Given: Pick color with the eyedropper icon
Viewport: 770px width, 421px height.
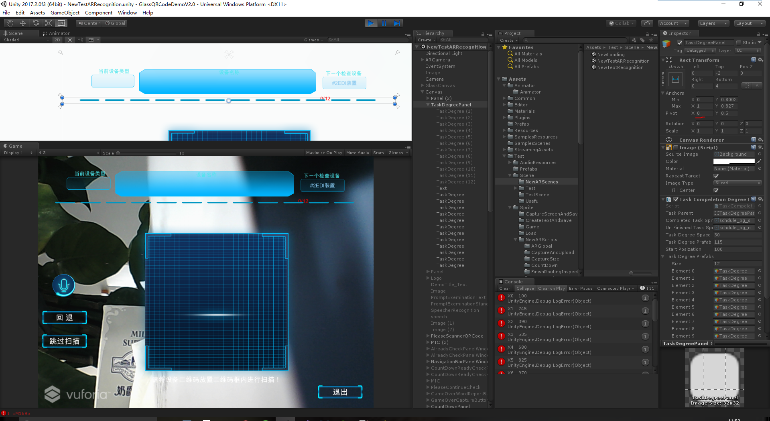Looking at the screenshot, I should tap(759, 161).
